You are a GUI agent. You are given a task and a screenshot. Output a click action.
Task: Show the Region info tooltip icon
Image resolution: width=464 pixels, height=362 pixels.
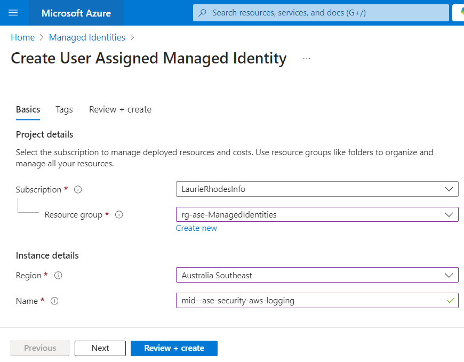point(58,276)
